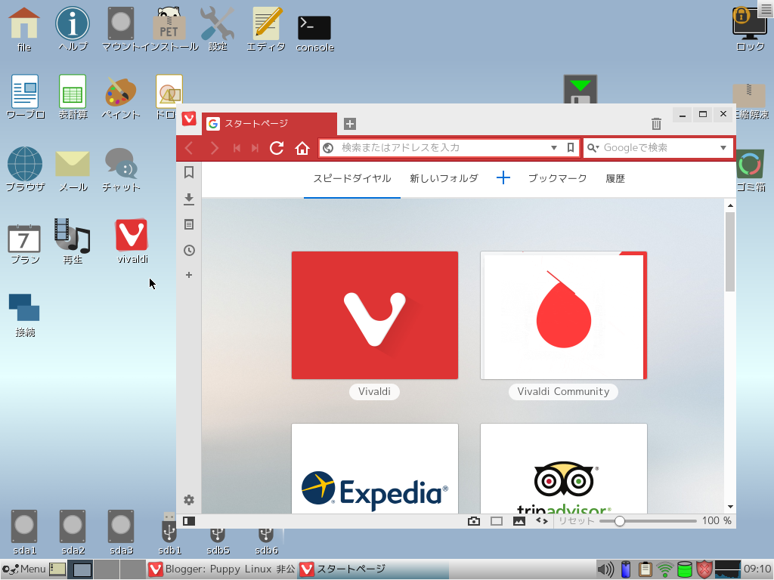The width and height of the screenshot is (774, 580).
Task: Toggle image loading in status bar
Action: [x=519, y=521]
